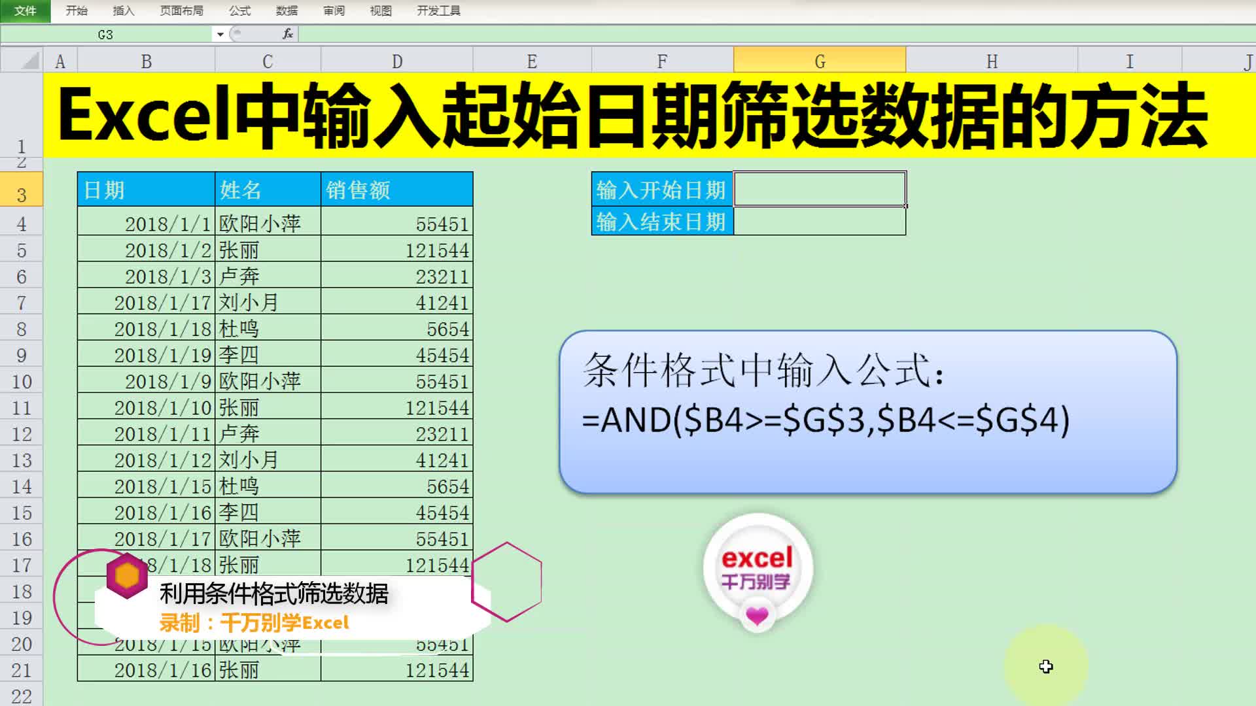Select column E header

532,61
